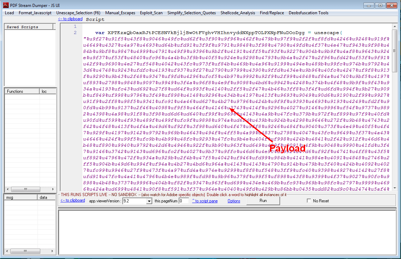Open the Exploit_Scan menu
This screenshot has width=401, height=259.
151,13
